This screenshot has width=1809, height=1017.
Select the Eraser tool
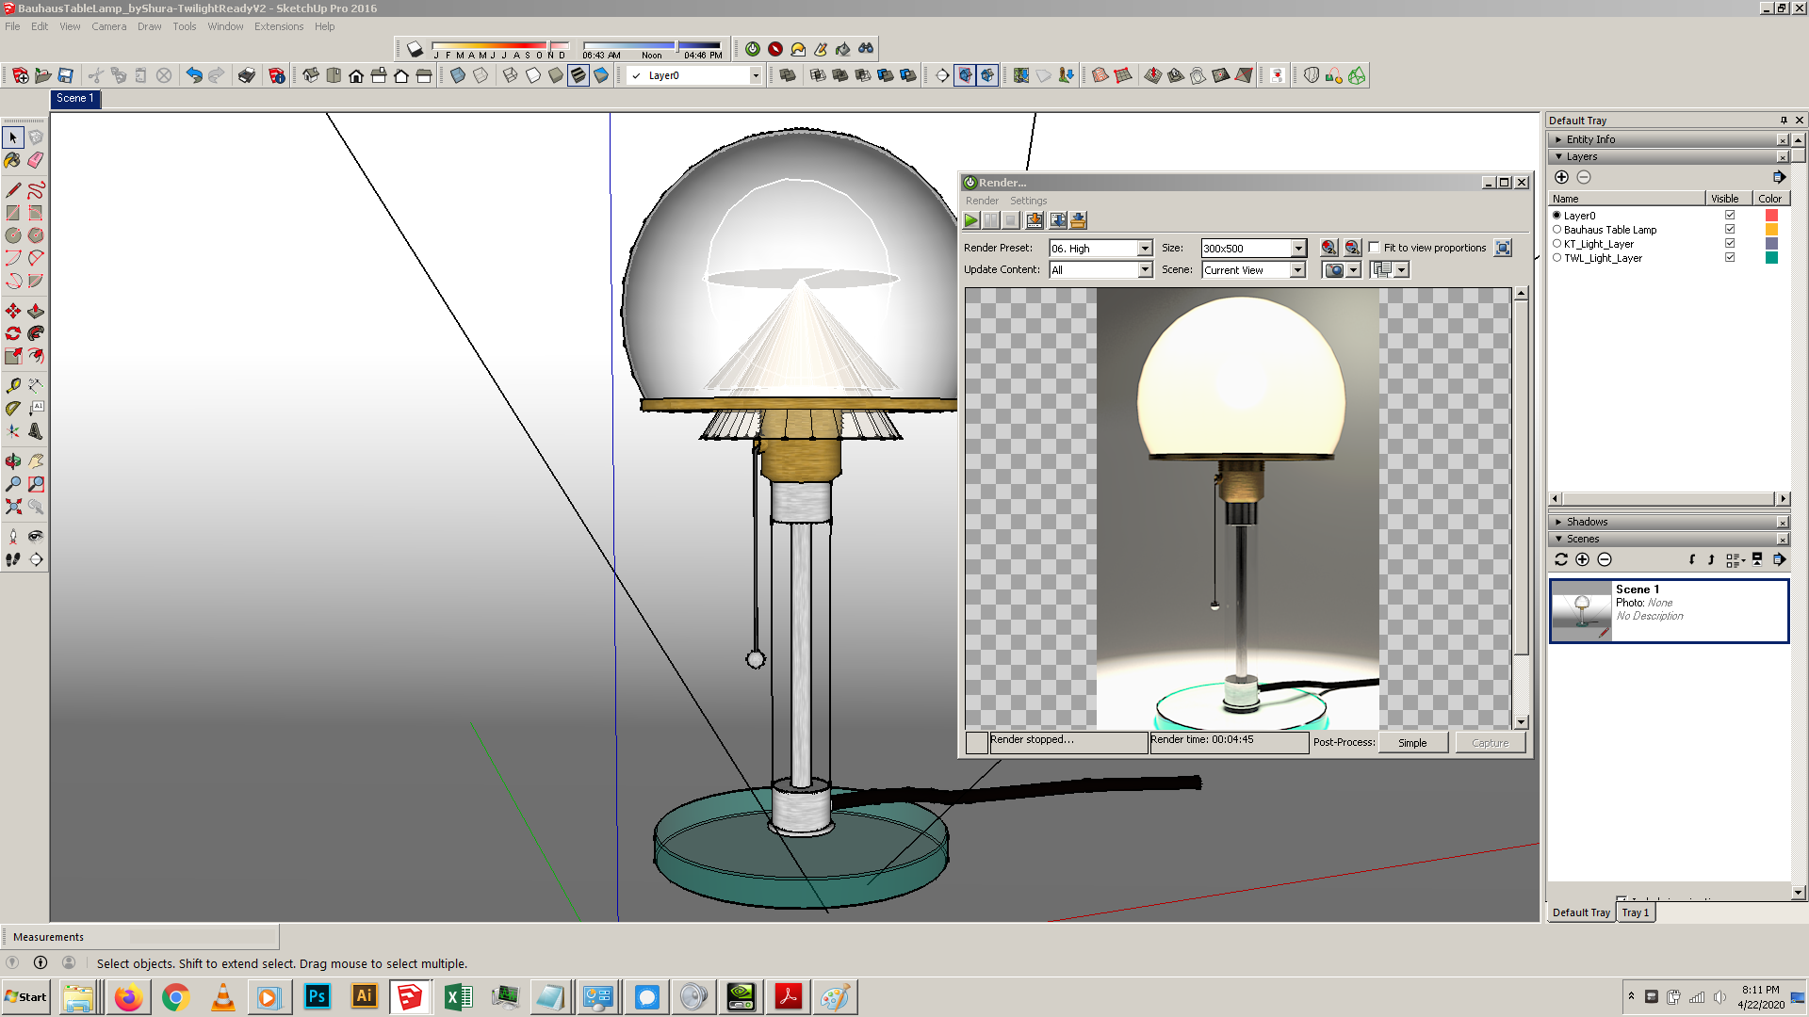[x=36, y=160]
